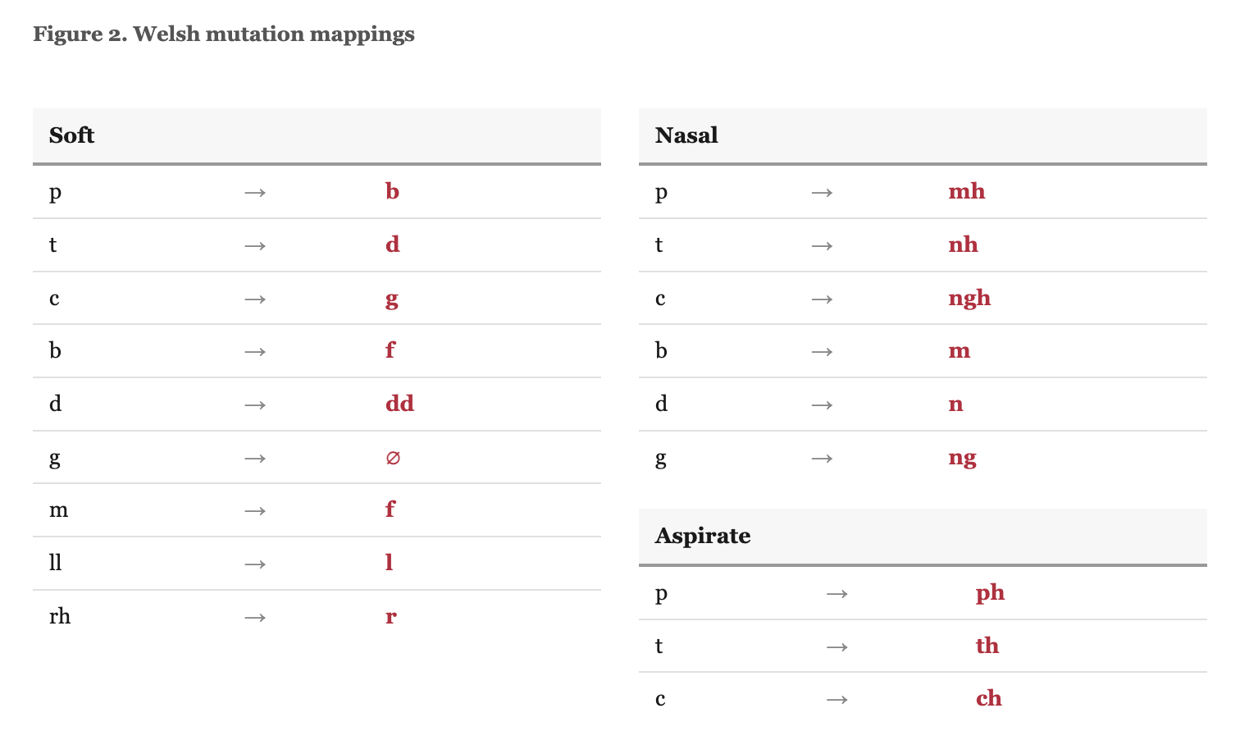1240x731 pixels.
Task: Select the red 'ngh' in Nasal table
Action: click(969, 299)
